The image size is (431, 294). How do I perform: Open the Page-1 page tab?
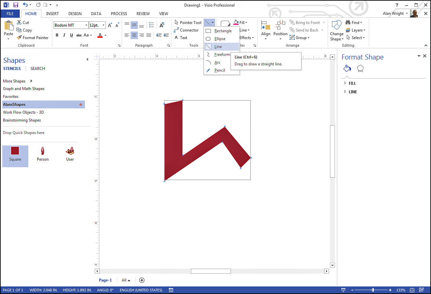point(106,280)
